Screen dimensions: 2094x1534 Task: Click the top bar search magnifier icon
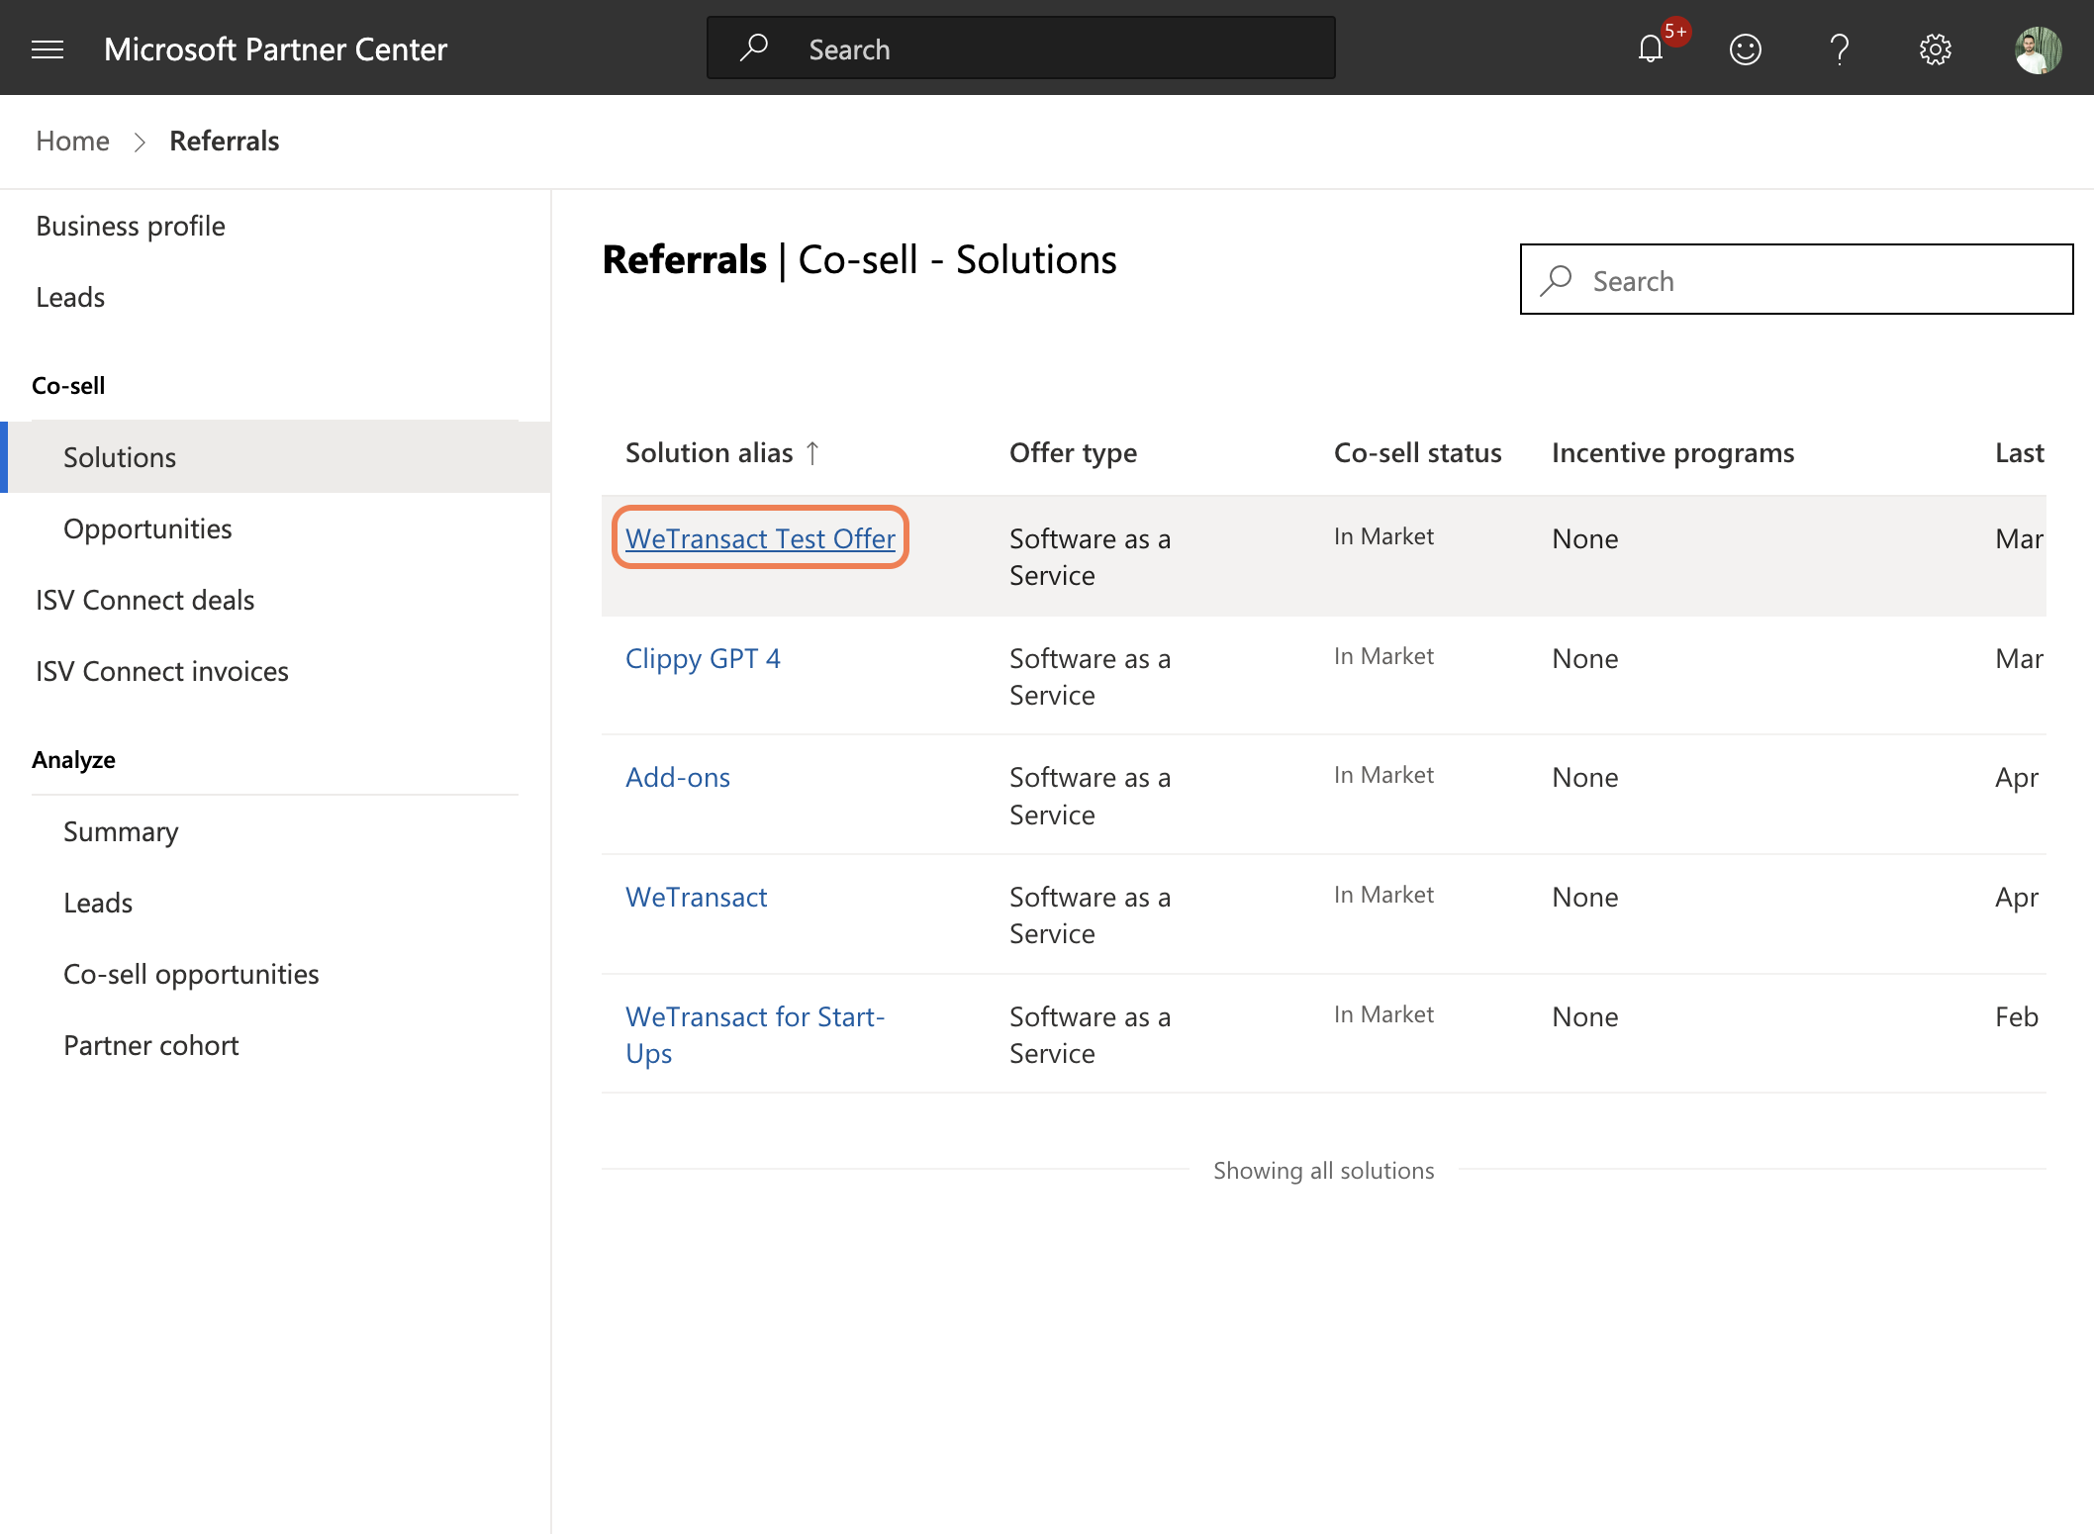[754, 48]
